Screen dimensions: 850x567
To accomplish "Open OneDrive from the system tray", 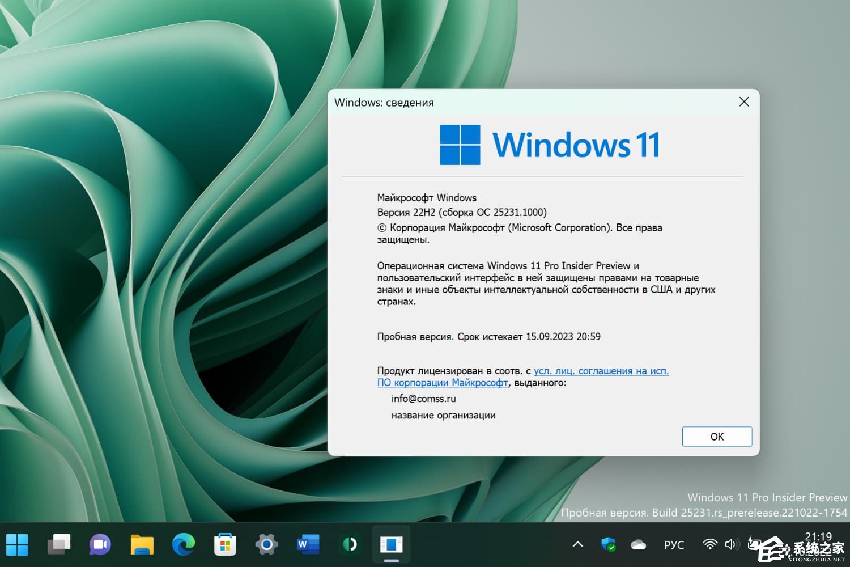I will point(637,544).
